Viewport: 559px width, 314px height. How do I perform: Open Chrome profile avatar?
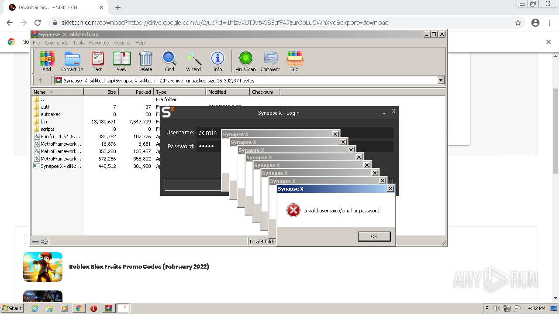point(535,23)
